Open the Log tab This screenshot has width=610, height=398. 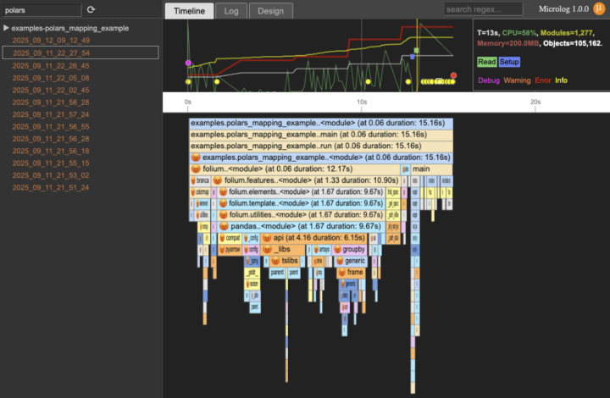pos(231,11)
